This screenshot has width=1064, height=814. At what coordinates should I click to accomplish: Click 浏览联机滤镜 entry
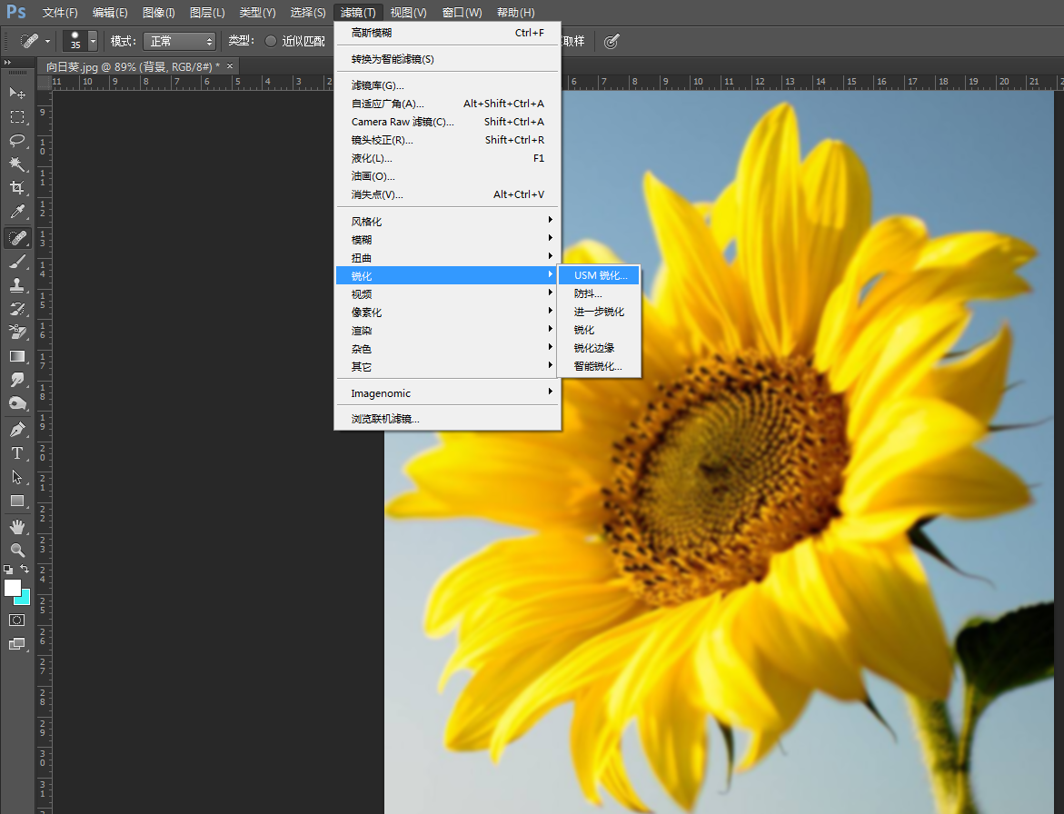[x=448, y=419]
